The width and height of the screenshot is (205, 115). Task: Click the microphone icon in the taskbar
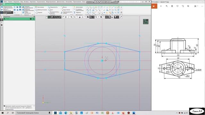[49, 113]
